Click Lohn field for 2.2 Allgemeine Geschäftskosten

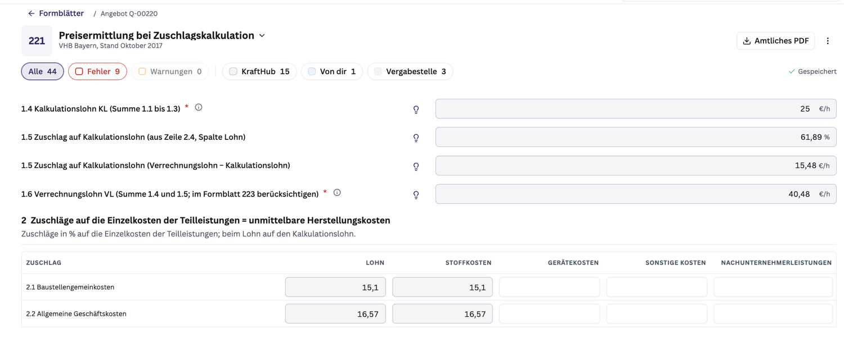point(335,314)
